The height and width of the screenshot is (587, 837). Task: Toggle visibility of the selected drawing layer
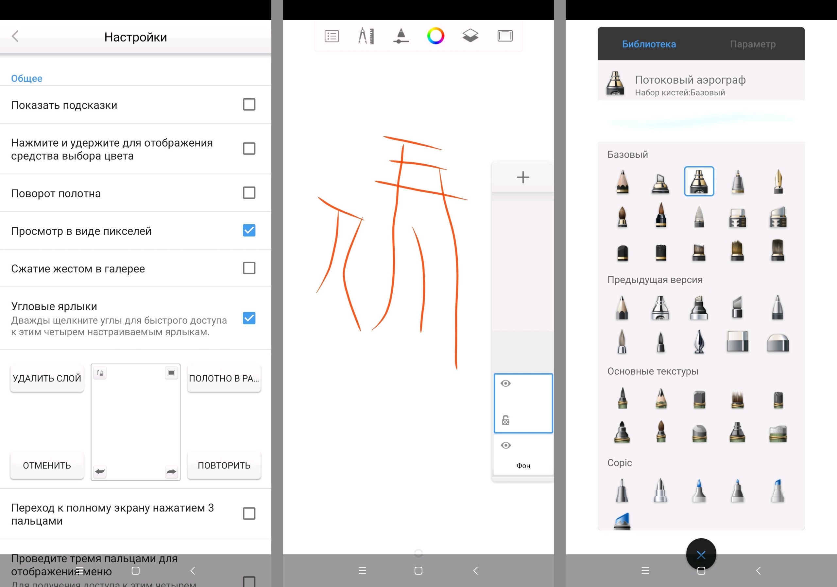[x=505, y=383]
